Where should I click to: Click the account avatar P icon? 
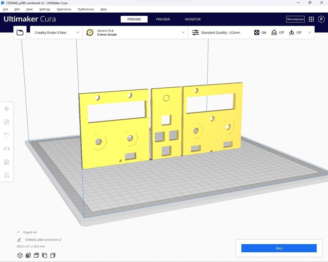(x=321, y=19)
